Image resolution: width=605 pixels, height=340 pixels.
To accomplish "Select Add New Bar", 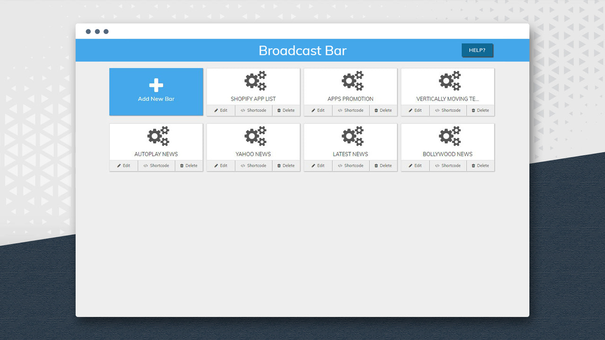I will click(156, 92).
